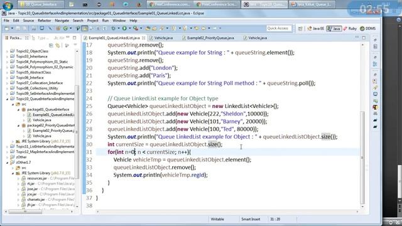402x226 pixels.
Task: Click Collapse All icon in Package Explorer
Action: pos(51,46)
